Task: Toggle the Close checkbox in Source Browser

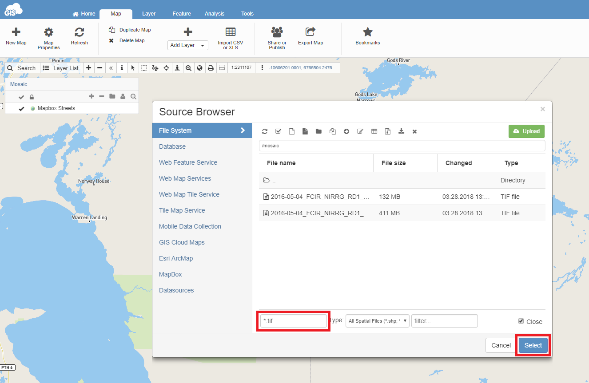Action: coord(521,321)
